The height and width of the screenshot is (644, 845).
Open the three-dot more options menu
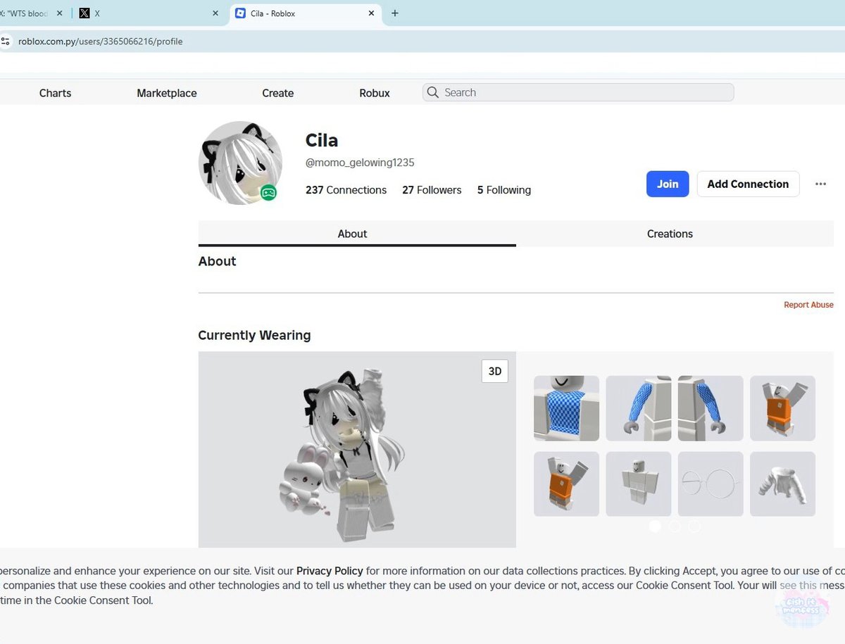820,184
